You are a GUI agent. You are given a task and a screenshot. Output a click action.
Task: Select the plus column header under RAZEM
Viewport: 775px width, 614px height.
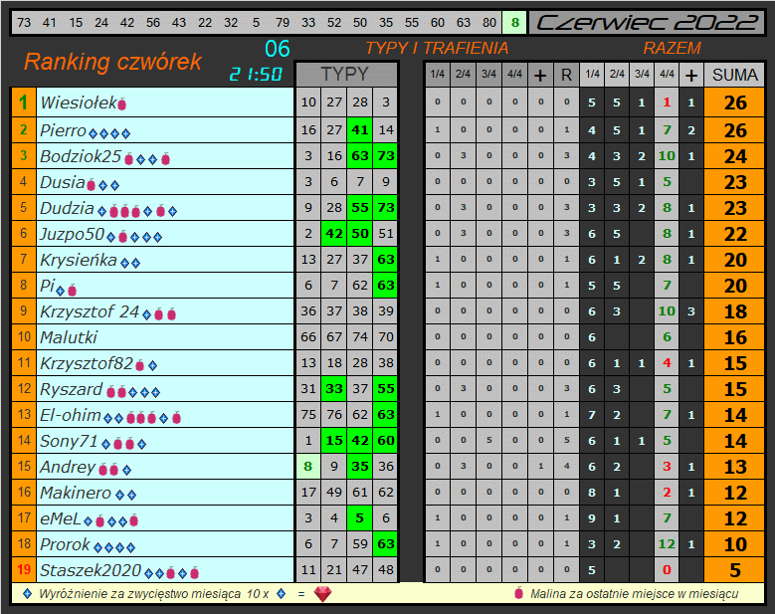[x=691, y=76]
